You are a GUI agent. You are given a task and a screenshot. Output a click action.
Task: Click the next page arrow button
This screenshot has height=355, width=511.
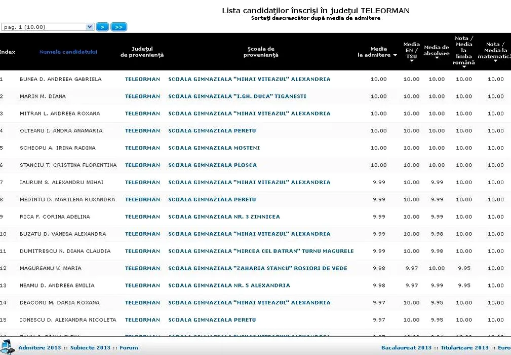point(102,27)
